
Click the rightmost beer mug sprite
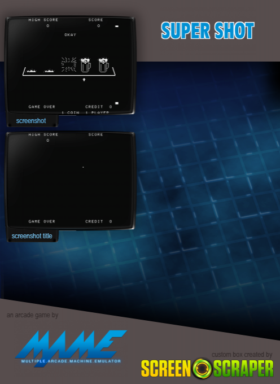[103, 65]
